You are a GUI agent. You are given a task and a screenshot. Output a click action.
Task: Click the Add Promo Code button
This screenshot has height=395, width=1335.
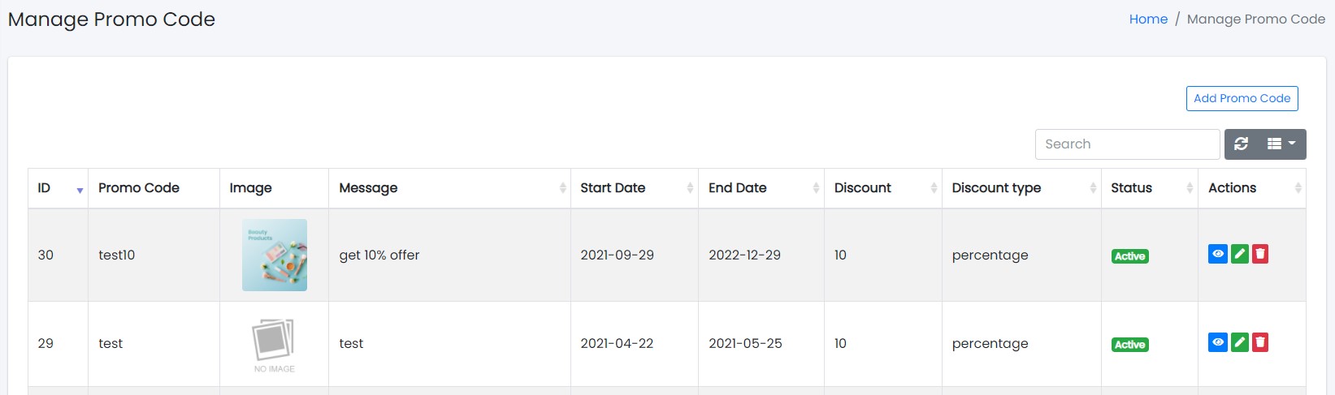tap(1242, 98)
